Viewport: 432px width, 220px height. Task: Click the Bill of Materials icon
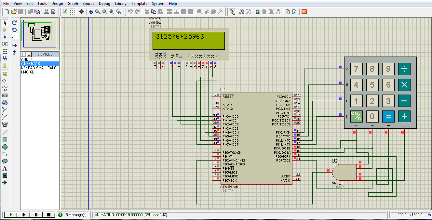tap(288, 12)
